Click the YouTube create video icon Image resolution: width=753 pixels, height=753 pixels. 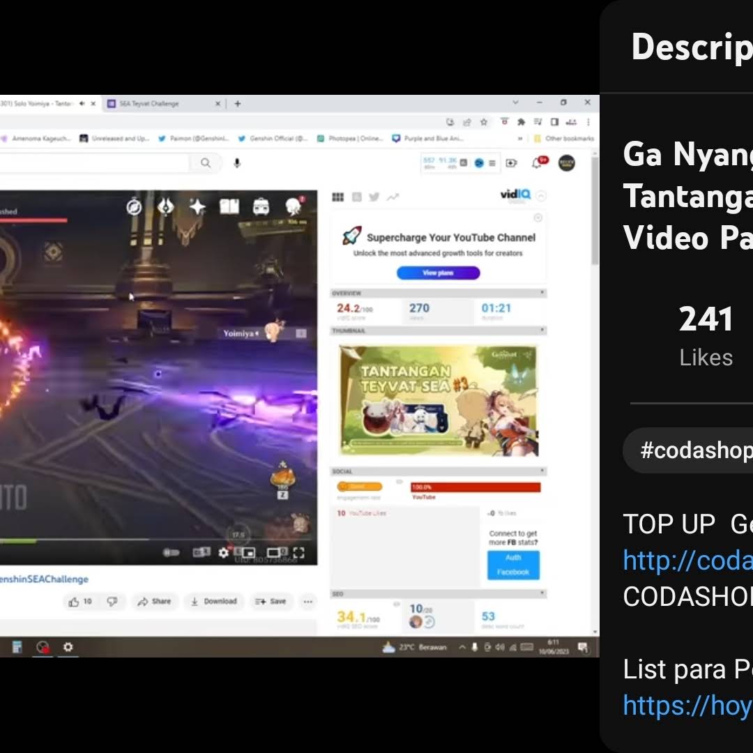512,163
